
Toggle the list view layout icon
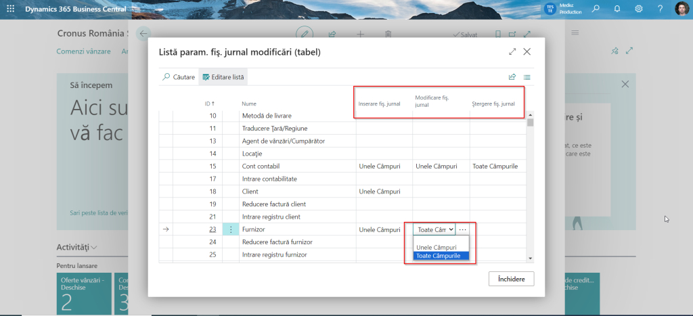[527, 77]
